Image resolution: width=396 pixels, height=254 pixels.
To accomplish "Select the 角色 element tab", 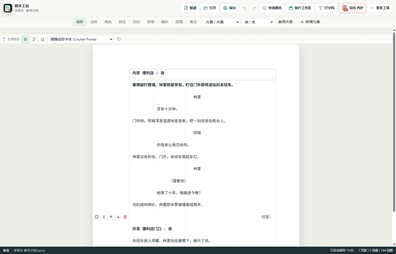I will [108, 22].
